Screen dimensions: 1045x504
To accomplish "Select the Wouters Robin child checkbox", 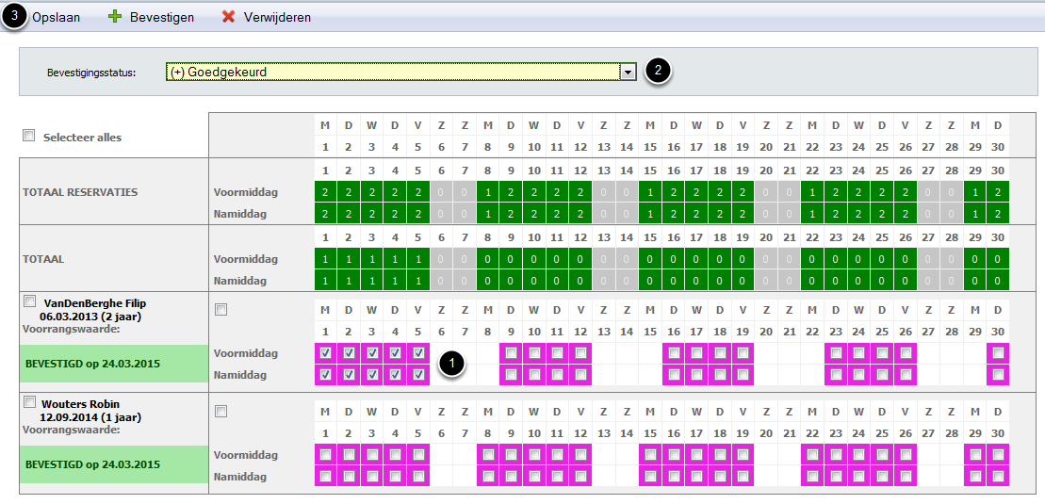I will pos(29,402).
